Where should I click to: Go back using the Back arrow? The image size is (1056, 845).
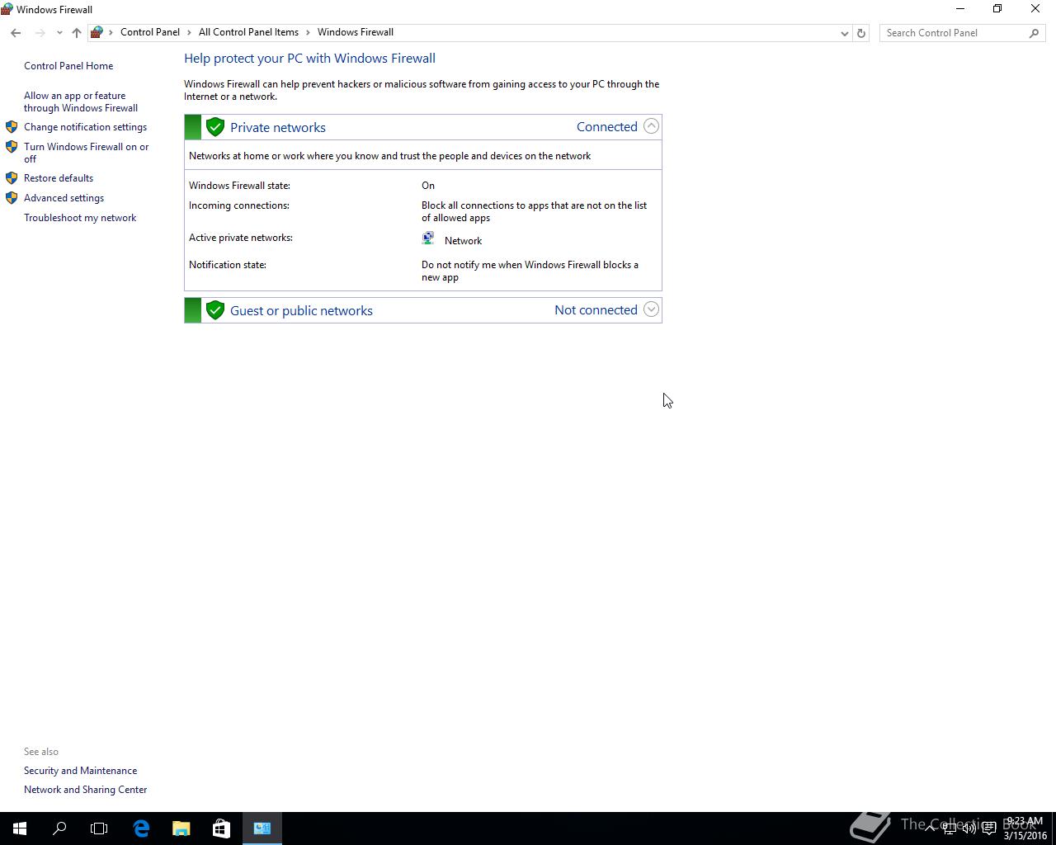pos(16,33)
